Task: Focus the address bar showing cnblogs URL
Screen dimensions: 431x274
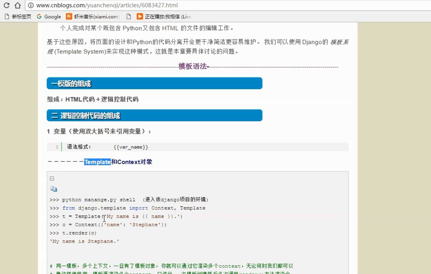Action: point(228,5)
